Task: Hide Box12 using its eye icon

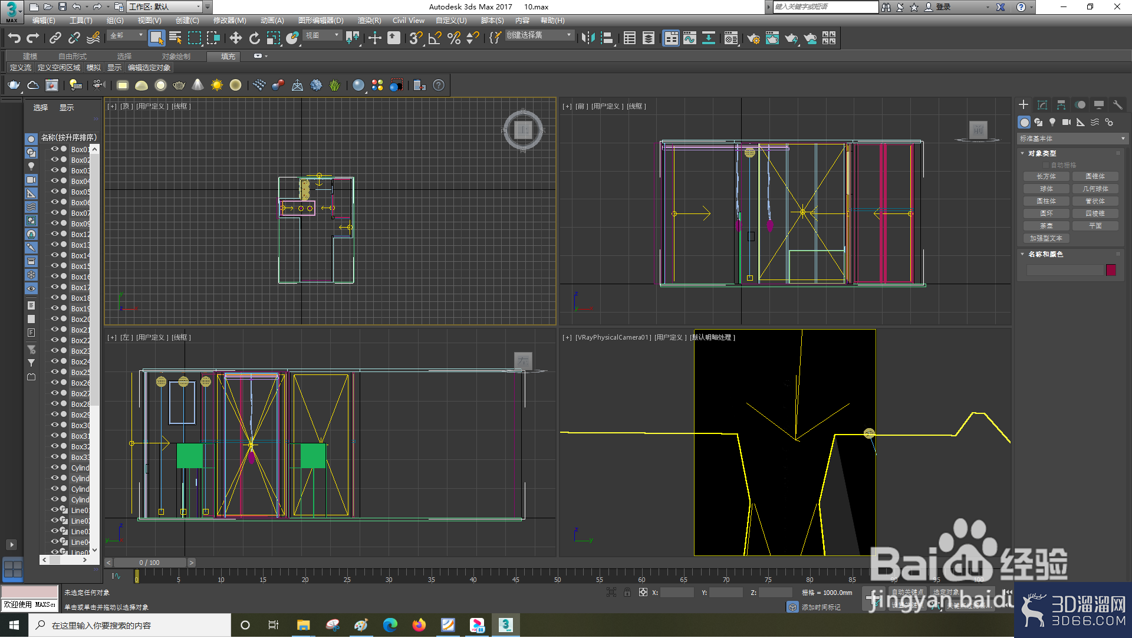Action: pos(54,234)
